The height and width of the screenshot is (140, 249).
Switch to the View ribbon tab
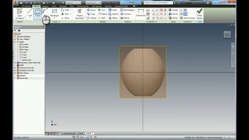[72, 6]
